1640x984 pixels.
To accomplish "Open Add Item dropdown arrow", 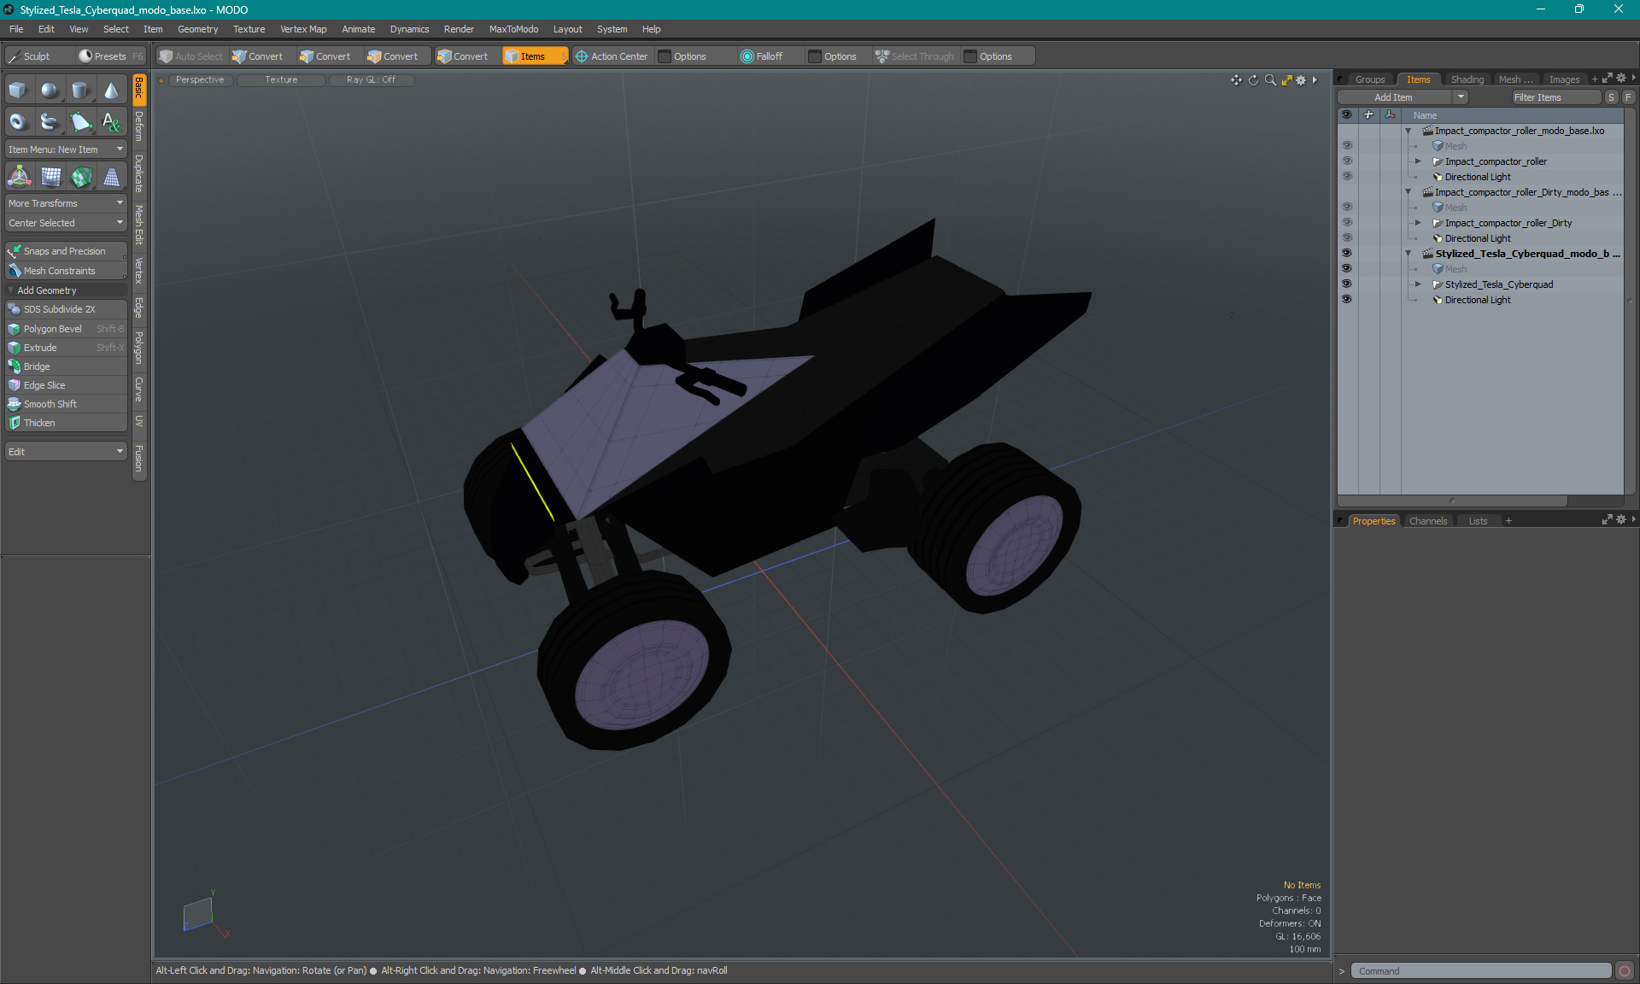I will click(1461, 97).
